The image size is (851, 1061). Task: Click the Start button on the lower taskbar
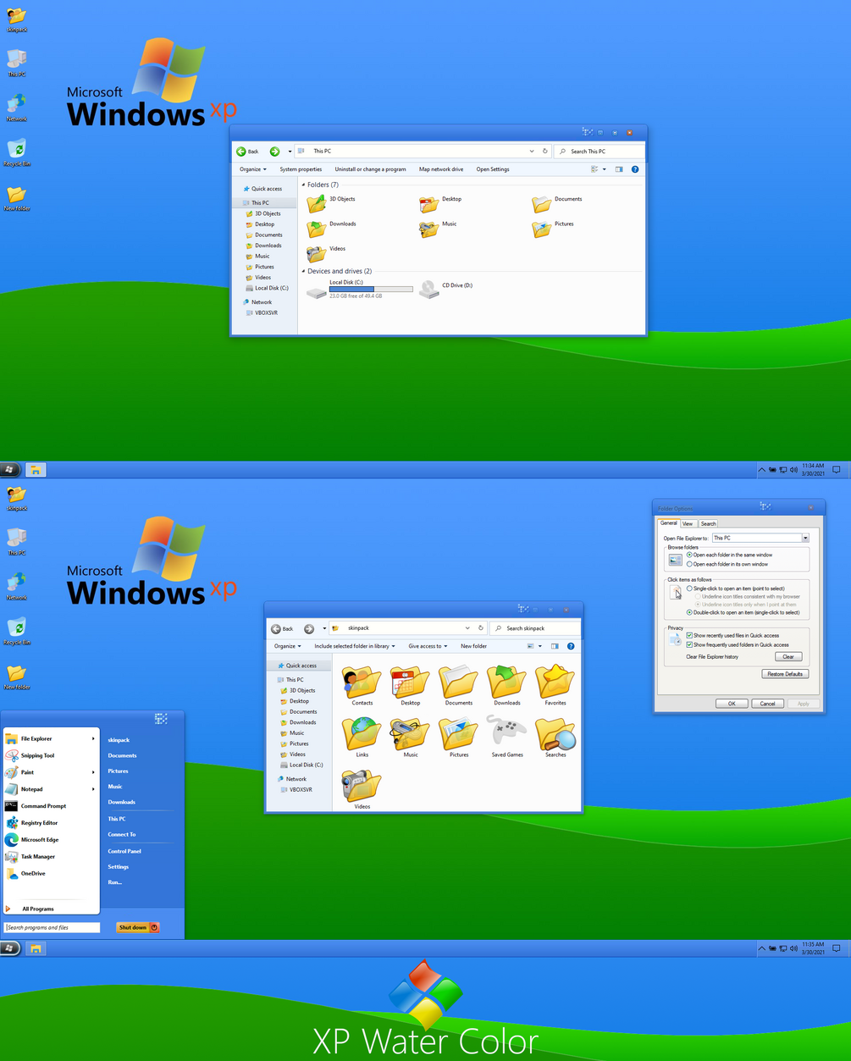[x=11, y=948]
